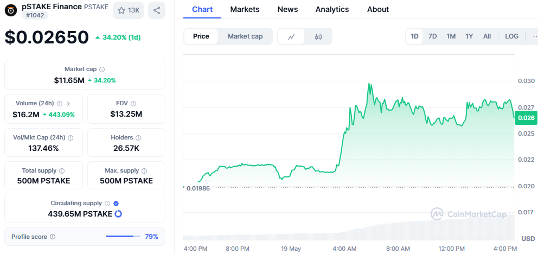Click the #1042 rank badge
Viewport: 538px width, 254px height.
[35, 15]
